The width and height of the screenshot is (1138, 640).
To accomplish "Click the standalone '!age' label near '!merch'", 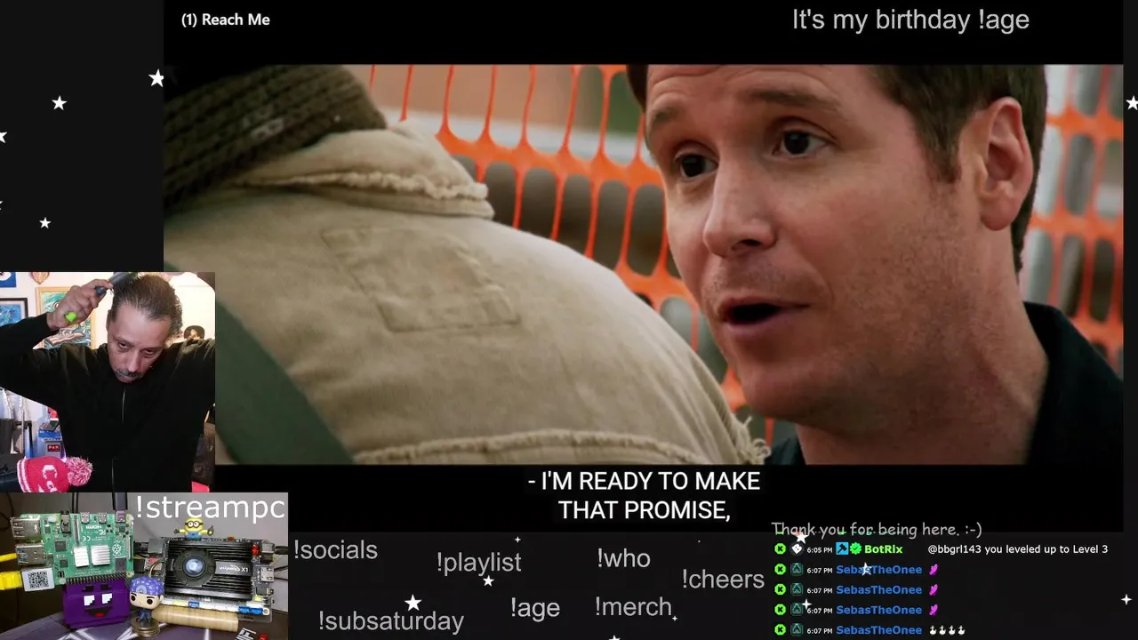I will 535,608.
